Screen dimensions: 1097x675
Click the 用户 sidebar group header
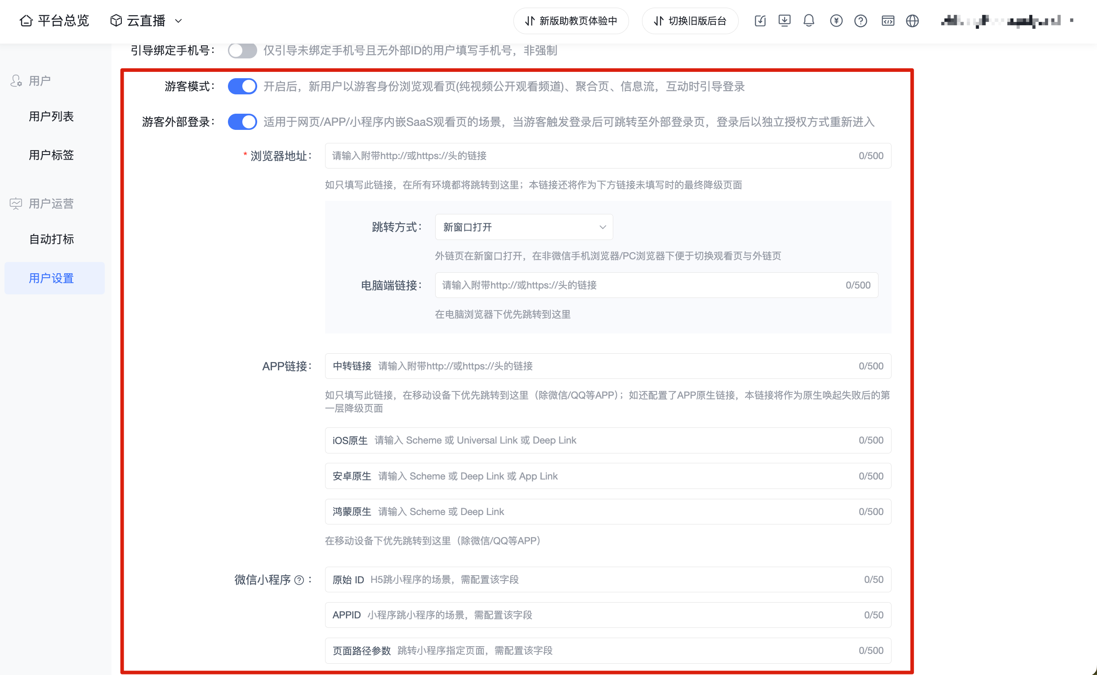click(x=40, y=81)
